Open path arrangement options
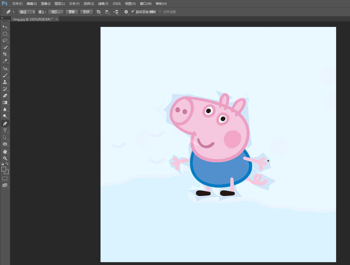 tap(116, 12)
